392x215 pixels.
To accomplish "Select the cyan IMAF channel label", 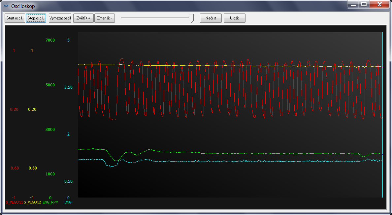I will click(x=68, y=202).
